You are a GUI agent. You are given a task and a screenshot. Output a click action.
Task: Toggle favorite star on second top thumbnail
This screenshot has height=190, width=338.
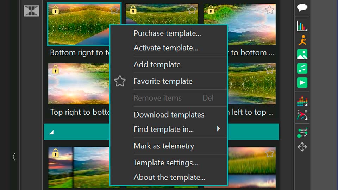pos(192,9)
